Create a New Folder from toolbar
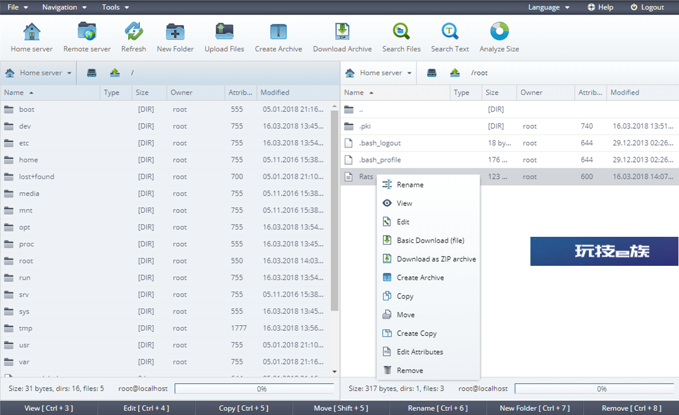 pos(175,31)
